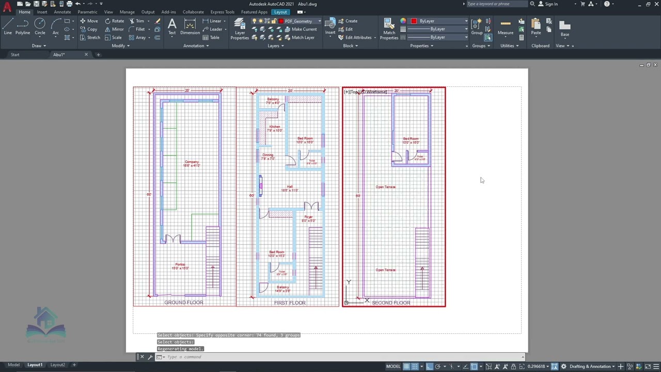Open Layer Properties manager
Viewport: 661px width, 372px height.
click(x=240, y=28)
